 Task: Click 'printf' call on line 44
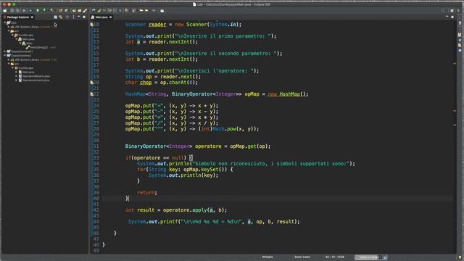(169, 222)
